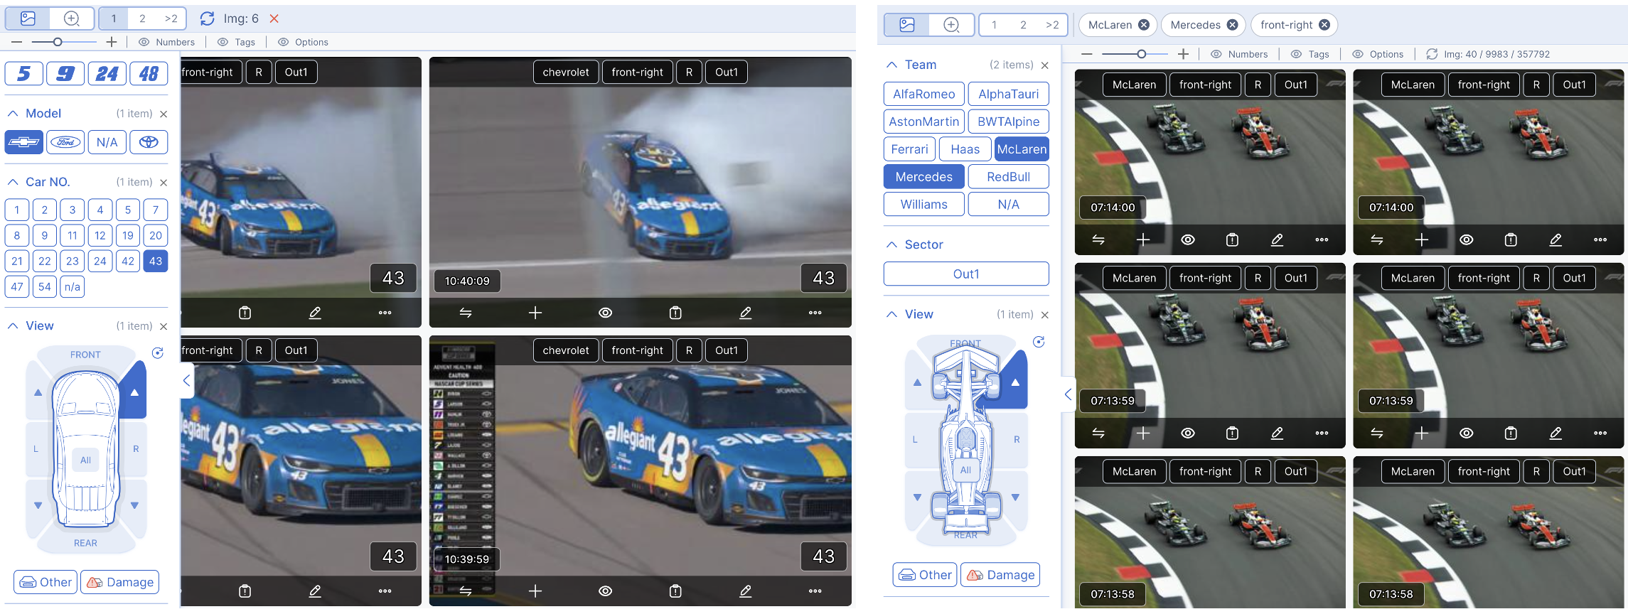
Task: Select All center region on F1 car diagram
Action: [965, 470]
